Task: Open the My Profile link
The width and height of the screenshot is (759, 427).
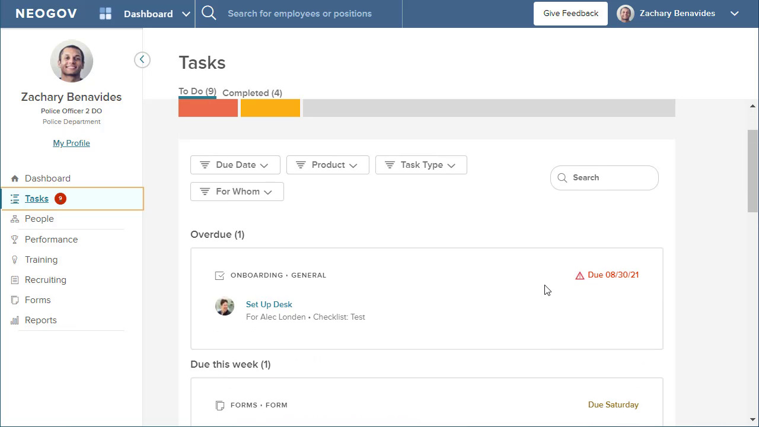Action: [x=71, y=143]
